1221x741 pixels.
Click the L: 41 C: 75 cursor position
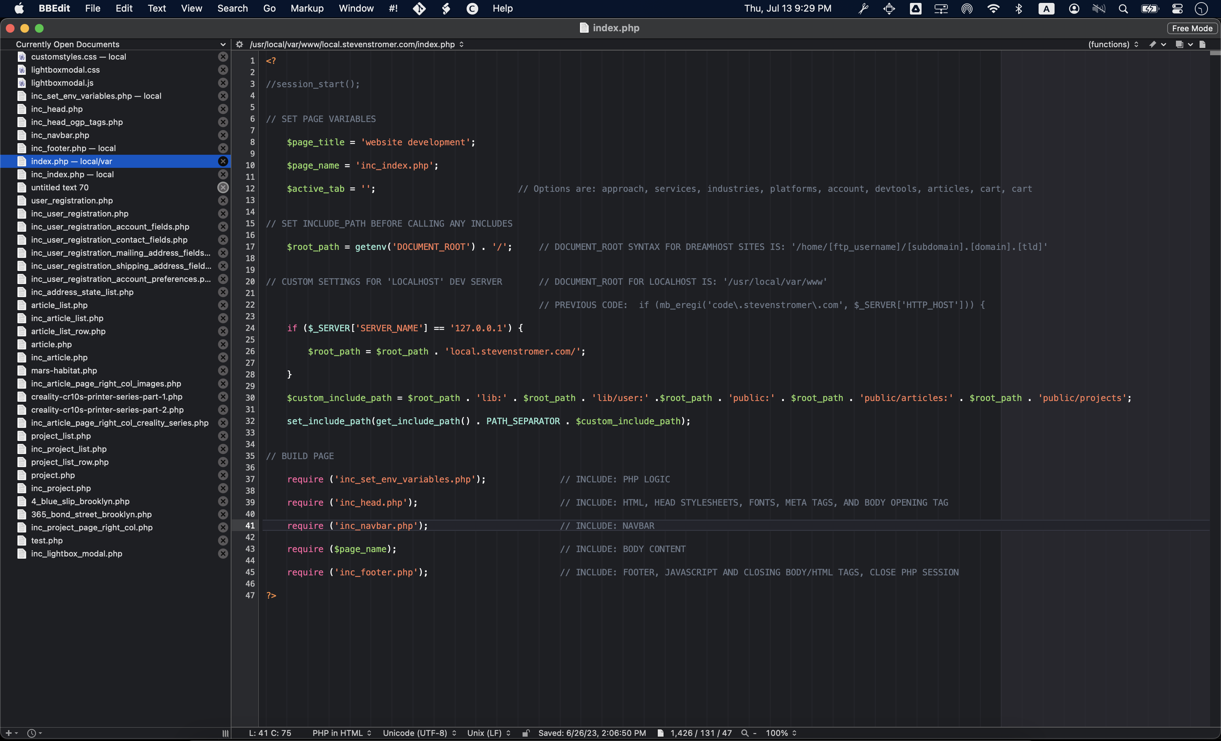click(x=270, y=733)
